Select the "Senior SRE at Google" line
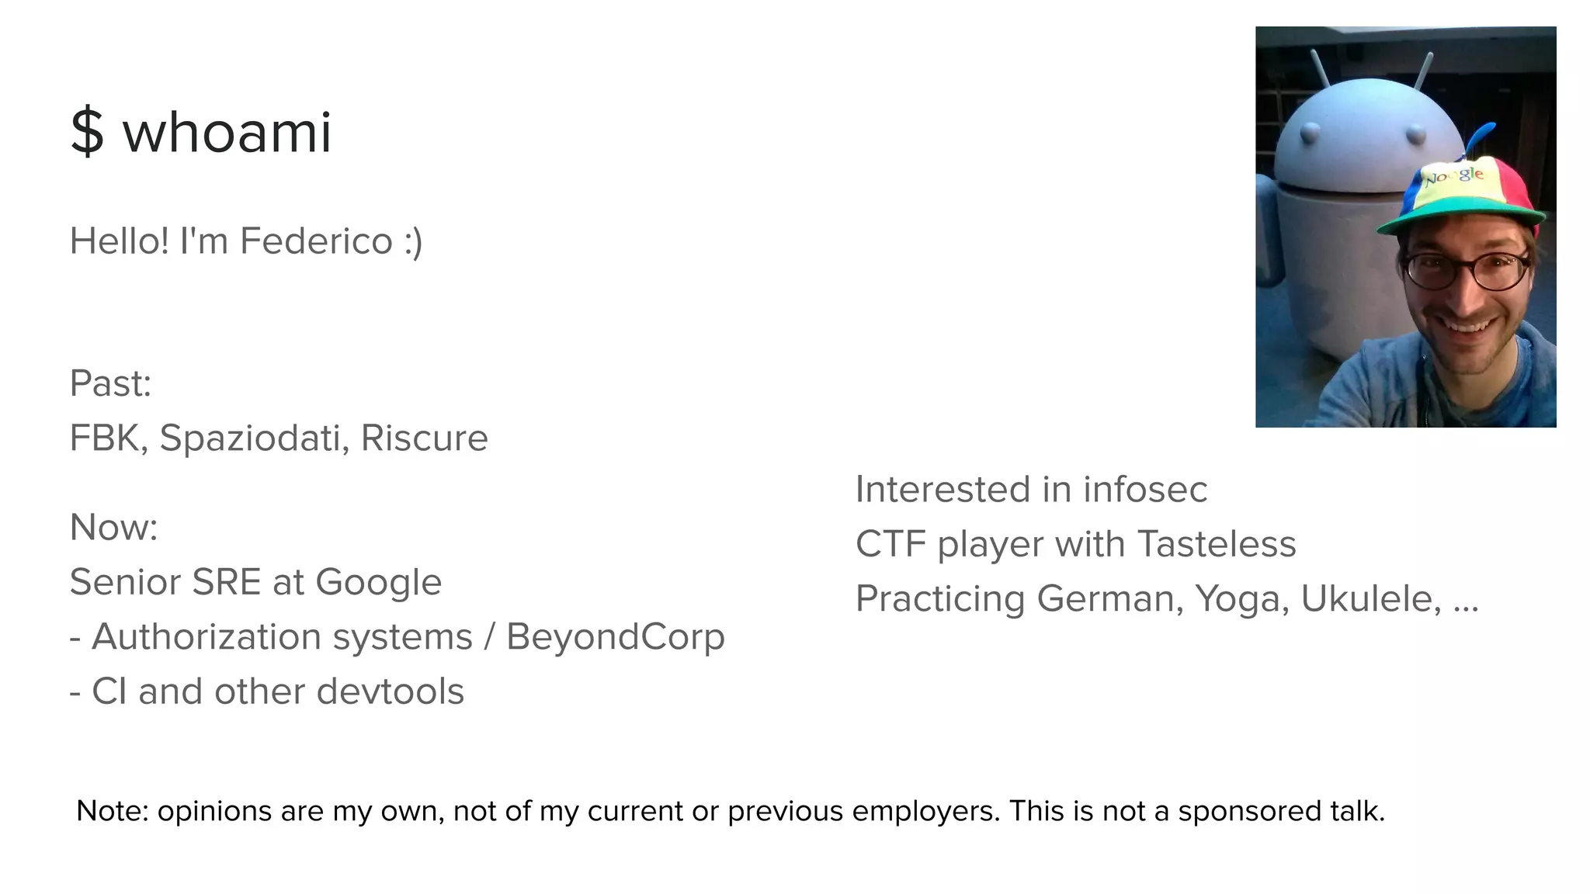1590x894 pixels. tap(255, 583)
